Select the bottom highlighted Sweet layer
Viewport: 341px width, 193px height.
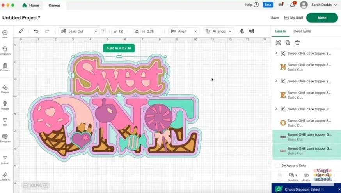[x=307, y=151]
